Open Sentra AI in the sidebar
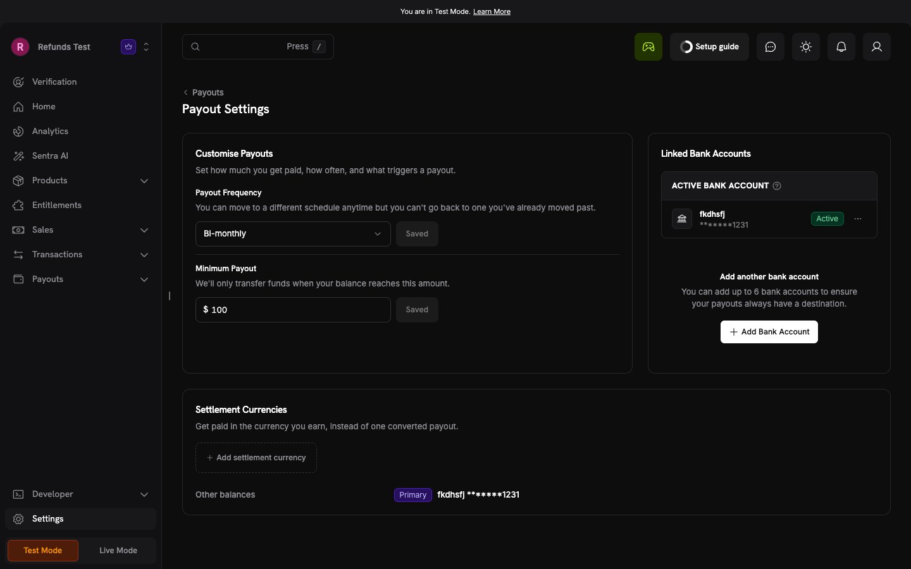The width and height of the screenshot is (911, 569). pyautogui.click(x=80, y=156)
